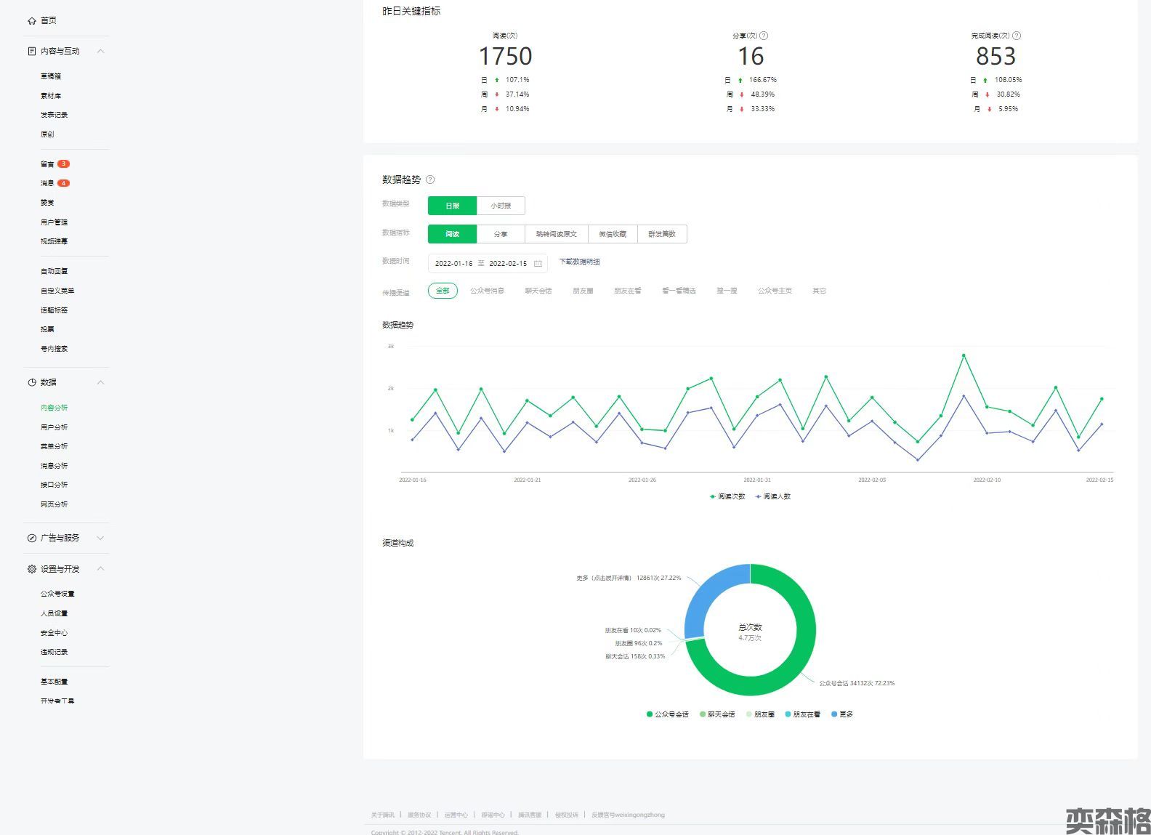The width and height of the screenshot is (1151, 835).
Task: Click the help icon beside 完成阅读(次)
Action: tap(1017, 36)
